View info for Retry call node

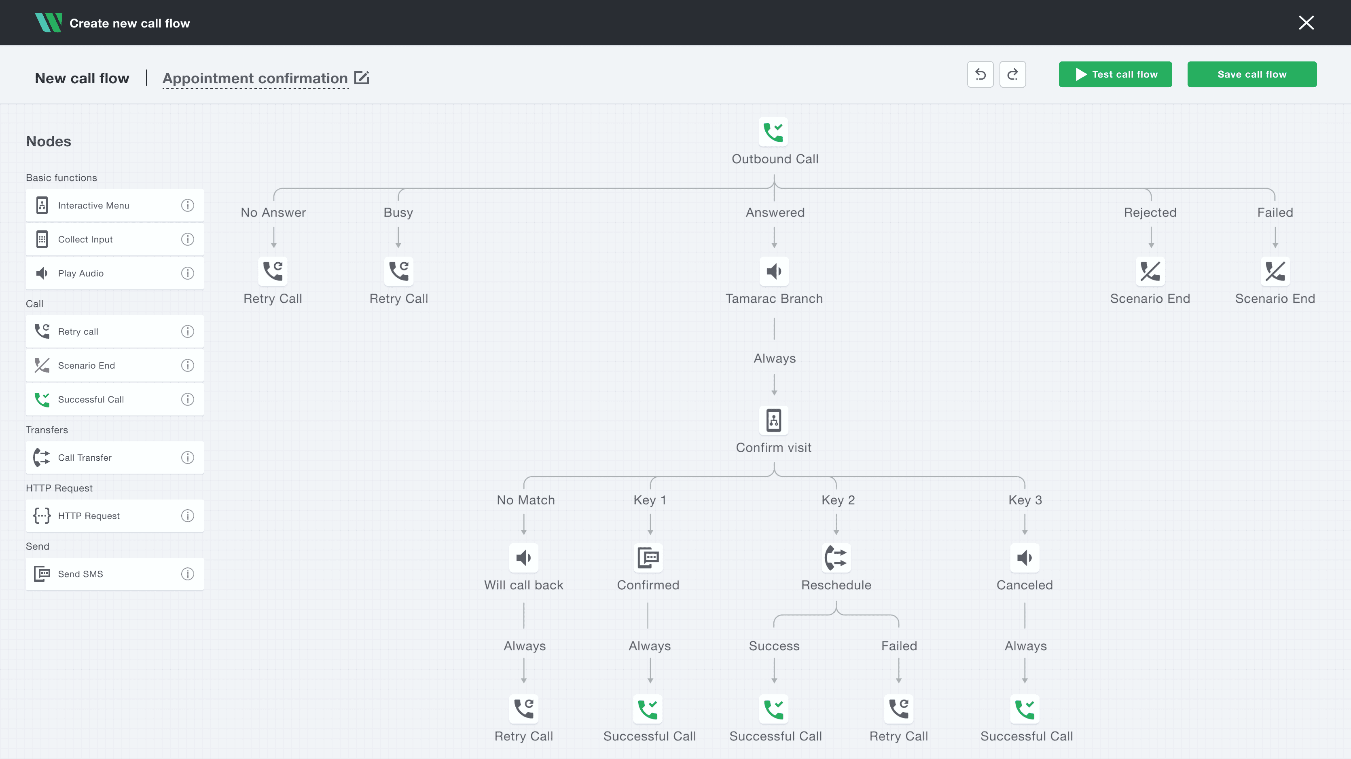pos(187,331)
